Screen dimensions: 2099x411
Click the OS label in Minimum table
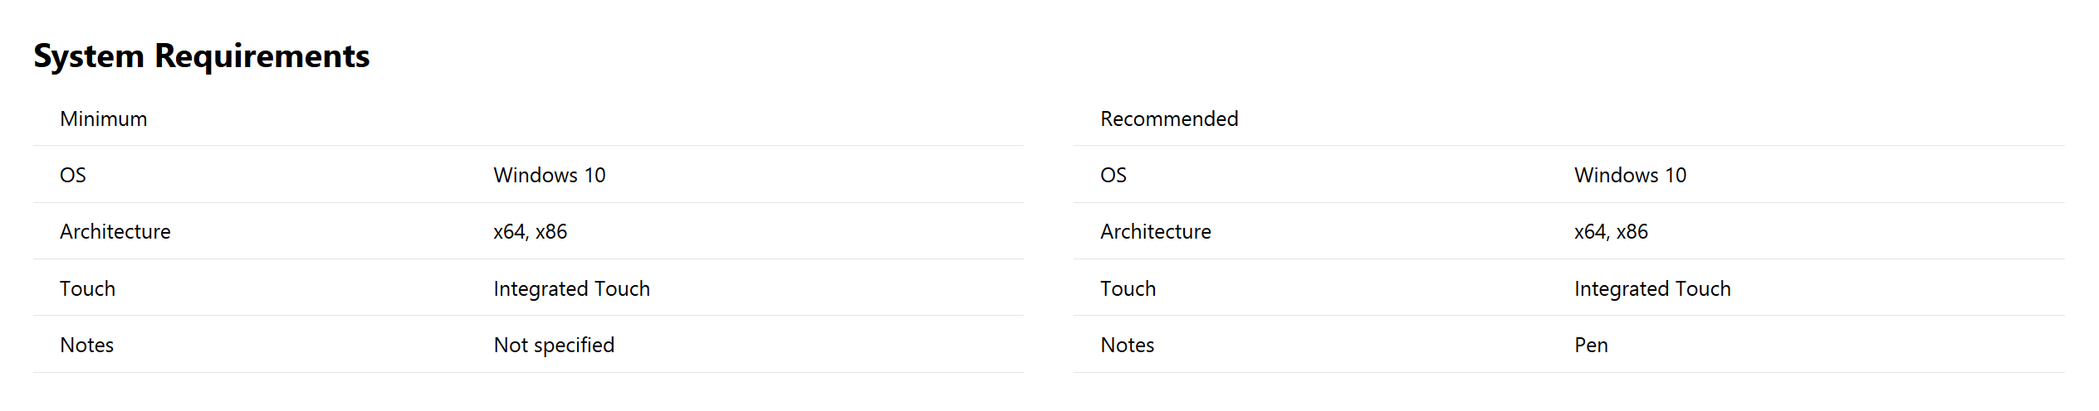tap(73, 175)
